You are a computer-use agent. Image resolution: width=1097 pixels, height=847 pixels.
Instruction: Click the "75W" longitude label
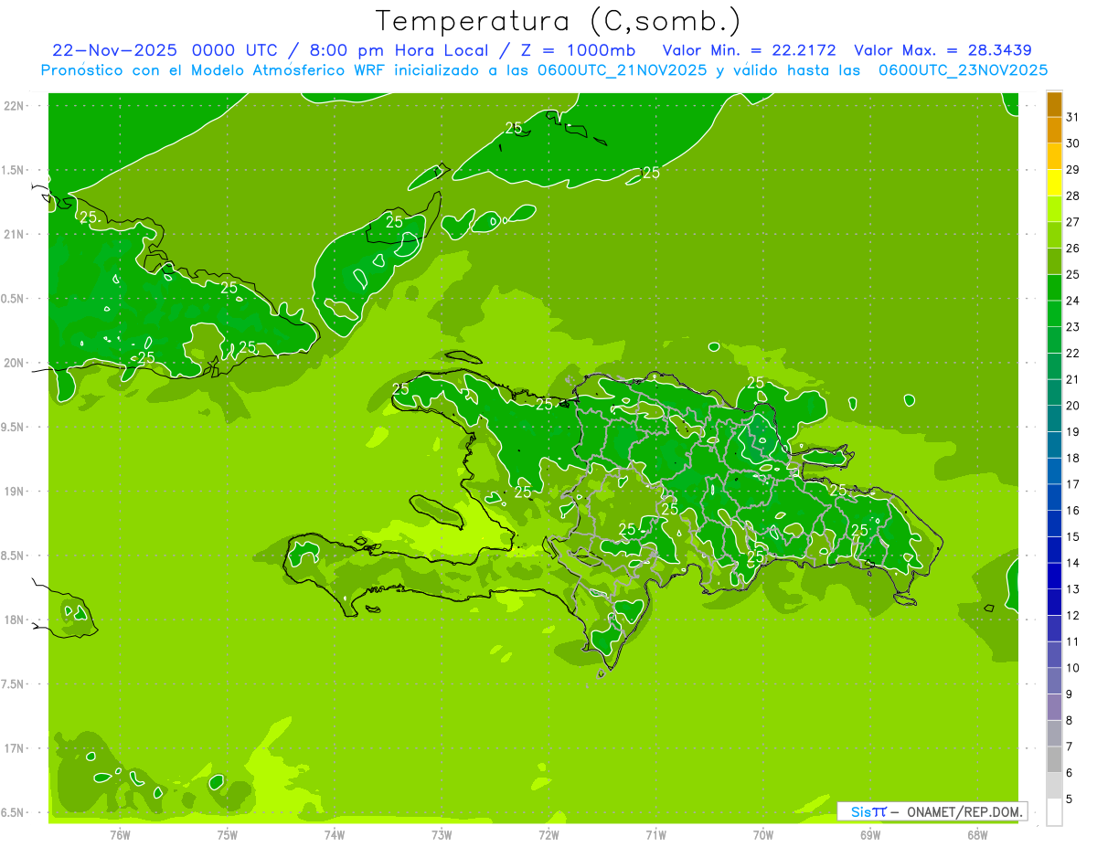pos(228,835)
